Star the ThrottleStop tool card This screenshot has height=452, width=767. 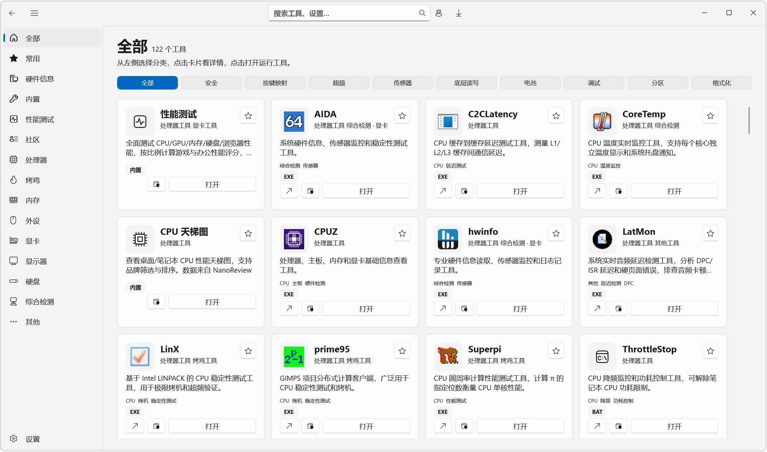(710, 351)
